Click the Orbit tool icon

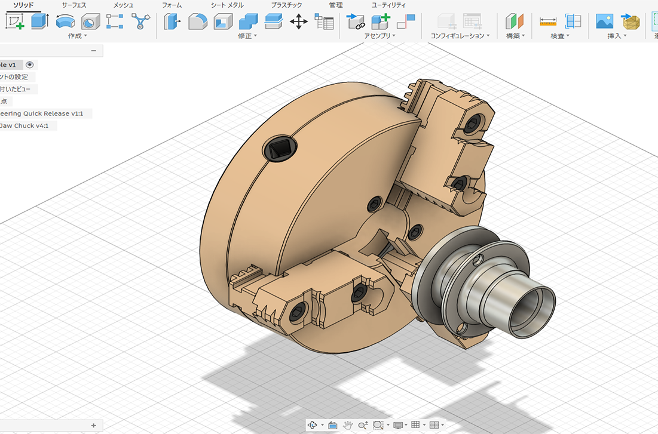(x=313, y=425)
